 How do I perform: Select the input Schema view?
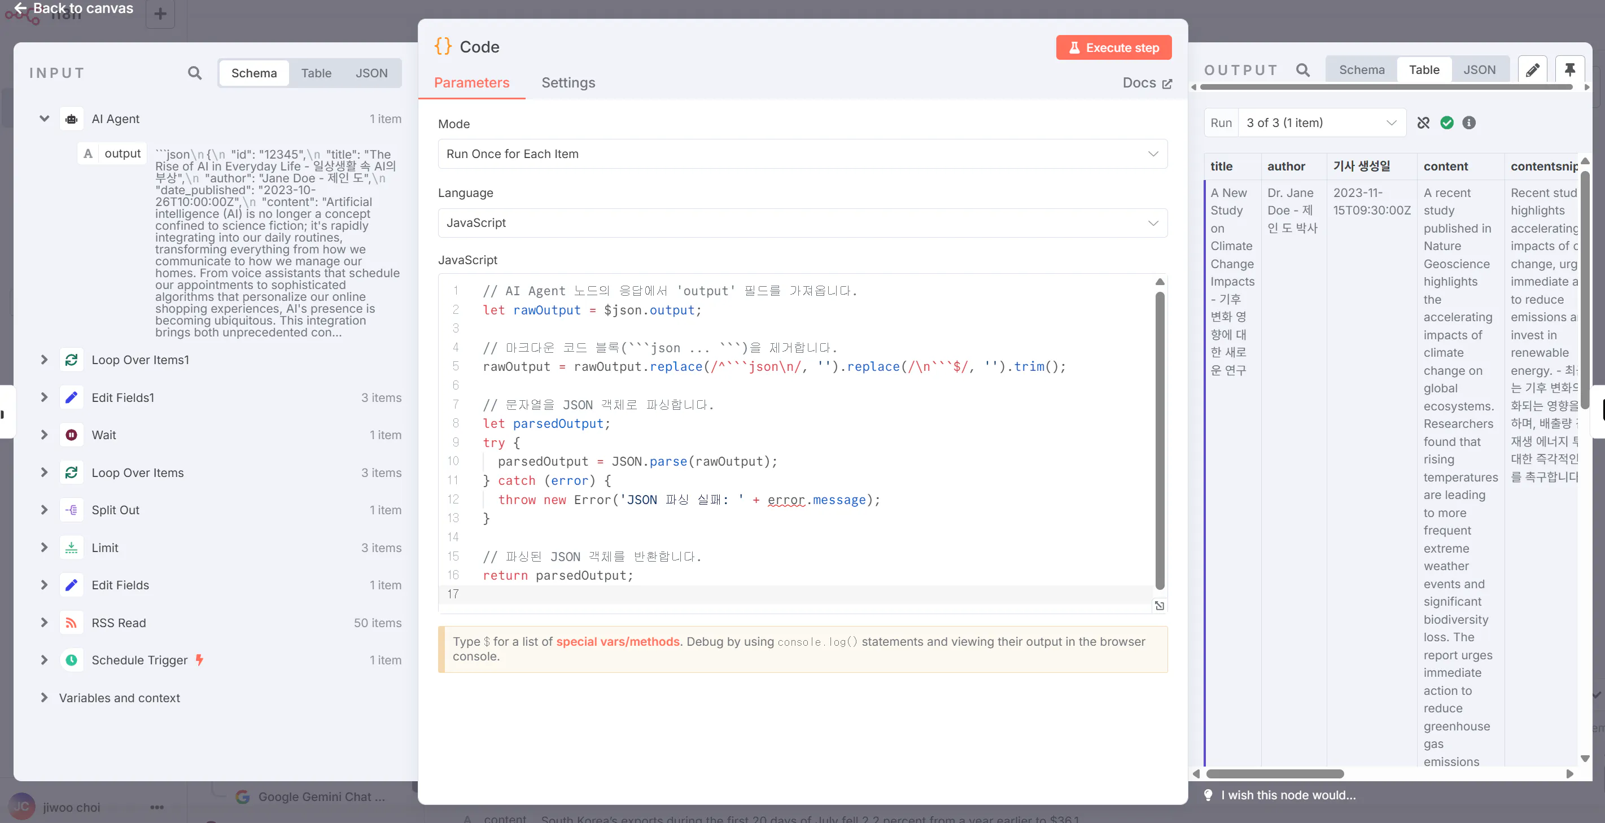(254, 73)
